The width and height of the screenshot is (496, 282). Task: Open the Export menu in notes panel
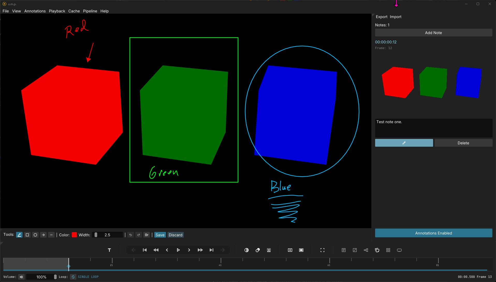coord(381,17)
